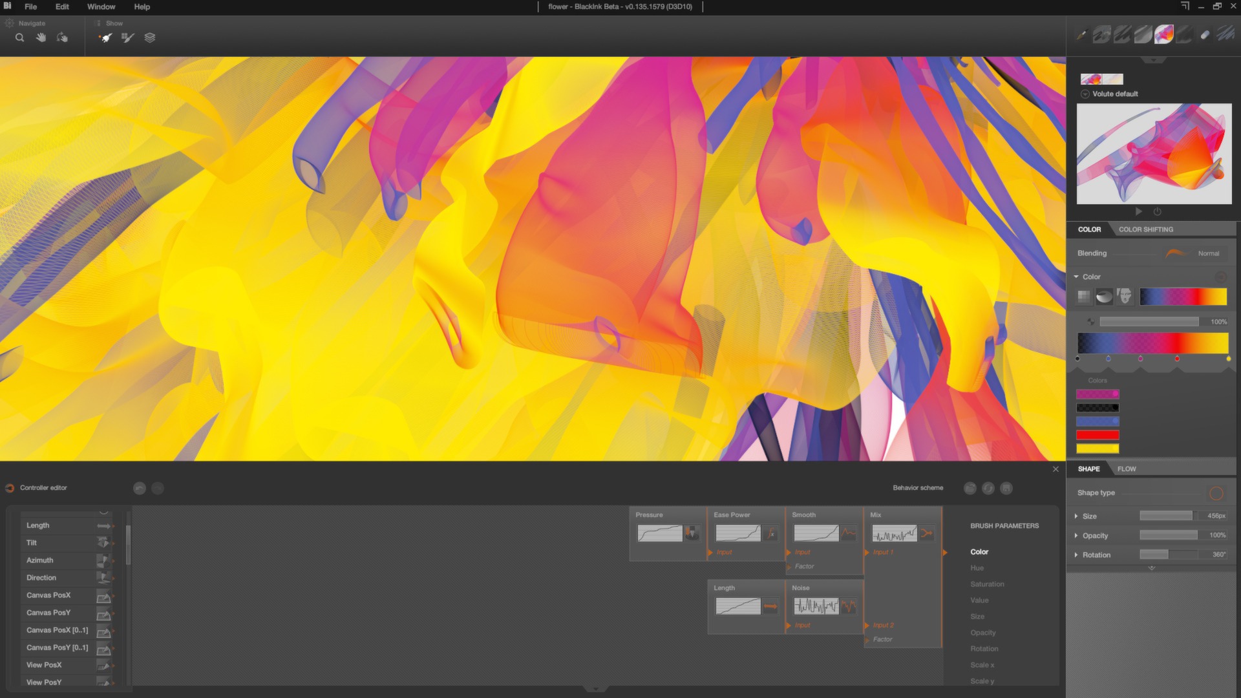Switch to the COLOR SHIFTING tab

tap(1145, 229)
